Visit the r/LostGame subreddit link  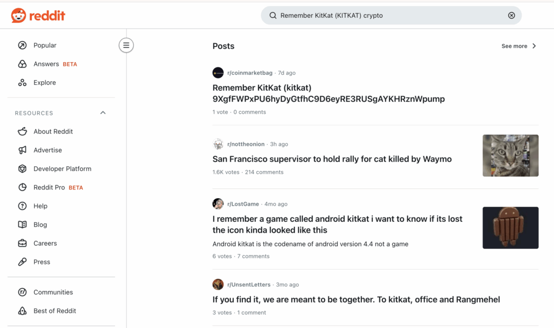(243, 204)
